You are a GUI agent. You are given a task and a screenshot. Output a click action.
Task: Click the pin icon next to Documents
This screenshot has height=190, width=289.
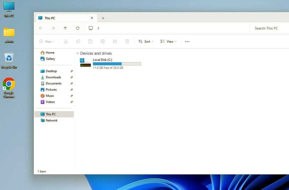click(71, 83)
